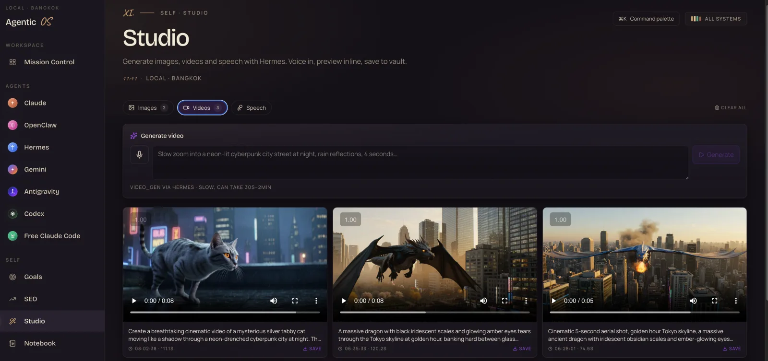Click CLEAR ALL videos

tap(731, 108)
